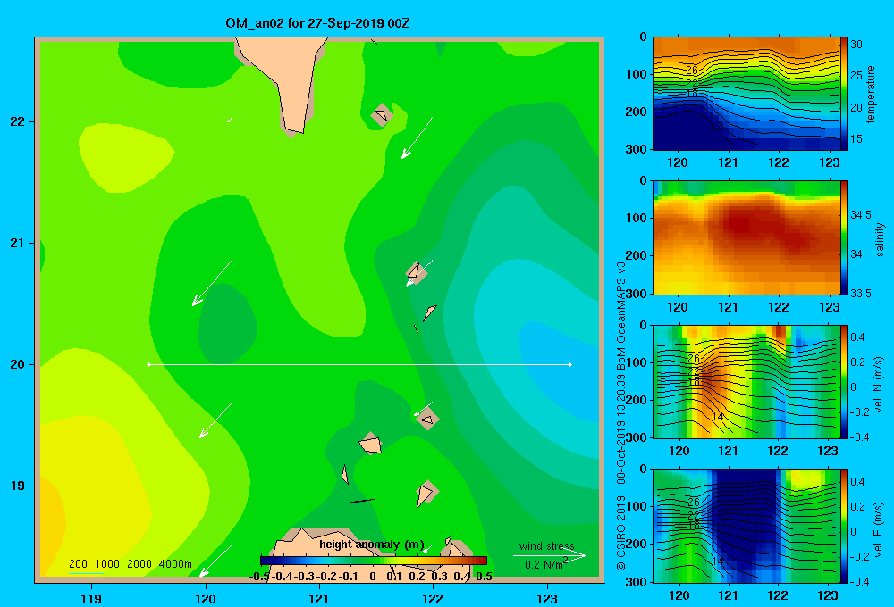This screenshot has height=607, width=894.
Task: Click the '-0.4' tick on vel. E scale
Action: tap(858, 581)
